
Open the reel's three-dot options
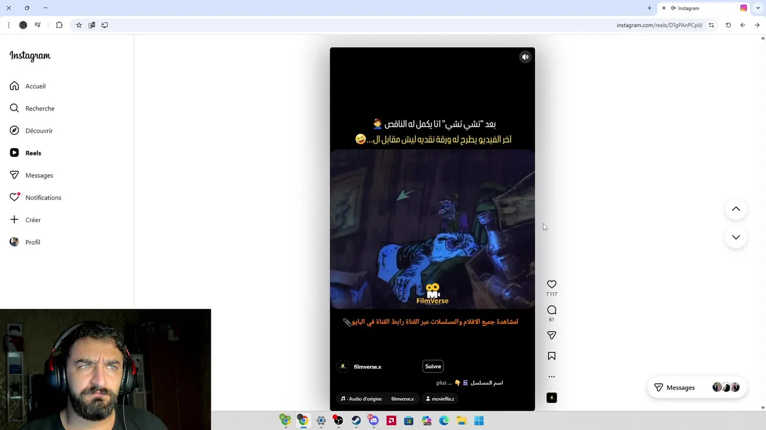tap(552, 377)
